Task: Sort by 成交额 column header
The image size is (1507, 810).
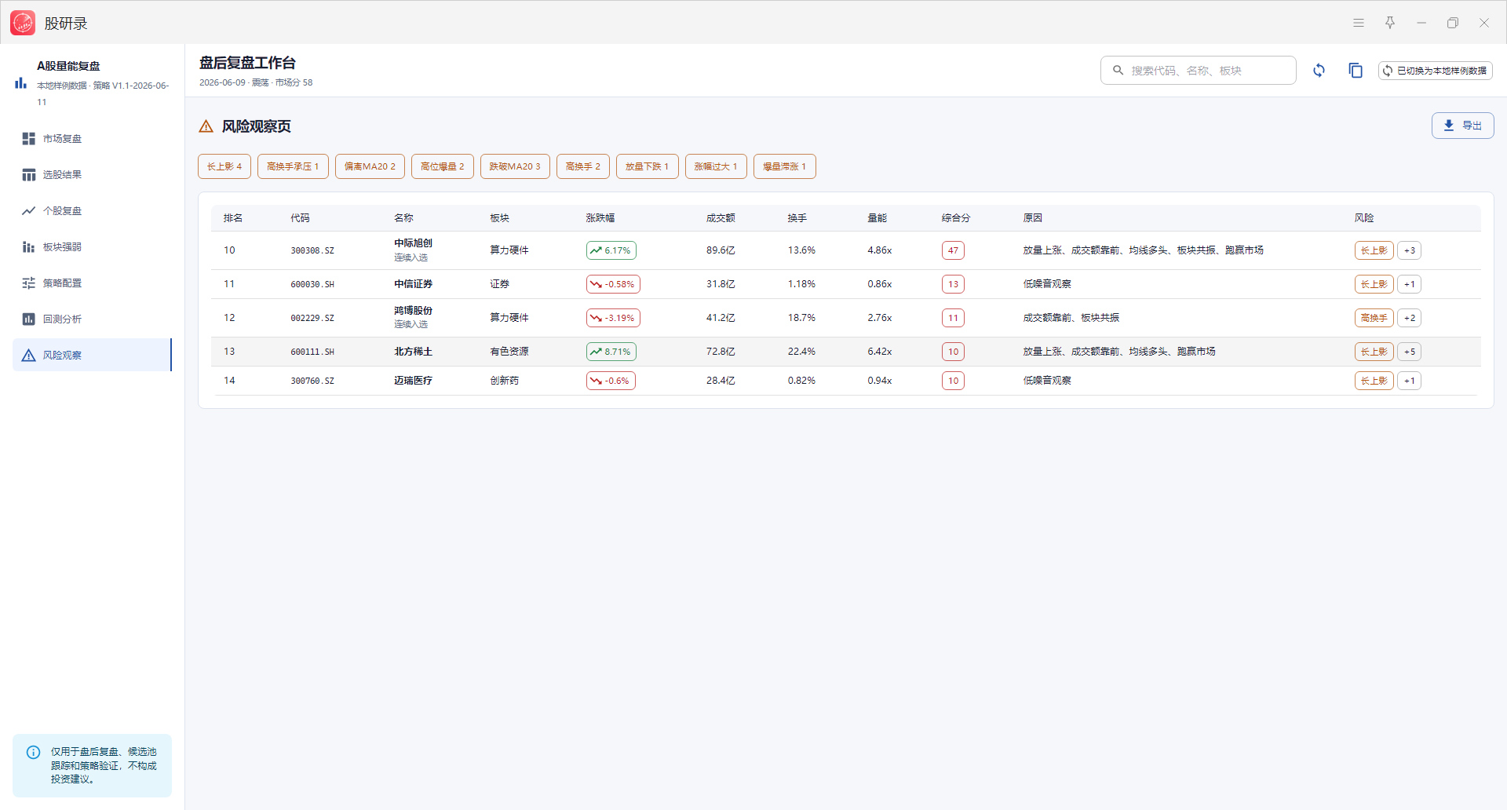Action: (721, 218)
